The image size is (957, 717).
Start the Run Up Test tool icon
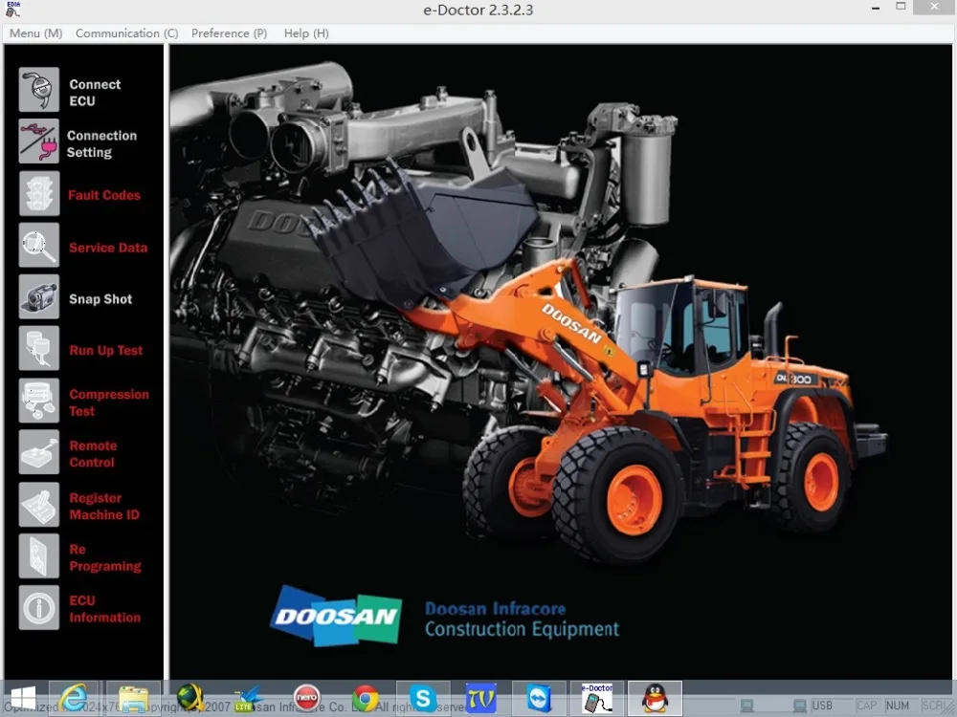37,348
